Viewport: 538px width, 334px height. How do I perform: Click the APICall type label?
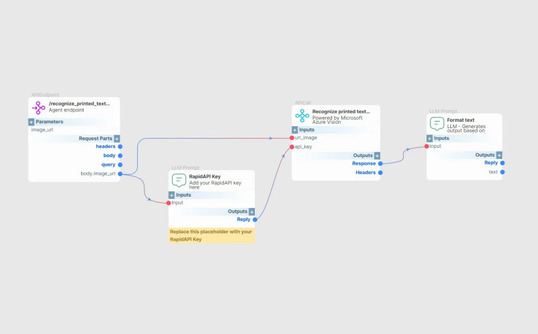click(303, 103)
